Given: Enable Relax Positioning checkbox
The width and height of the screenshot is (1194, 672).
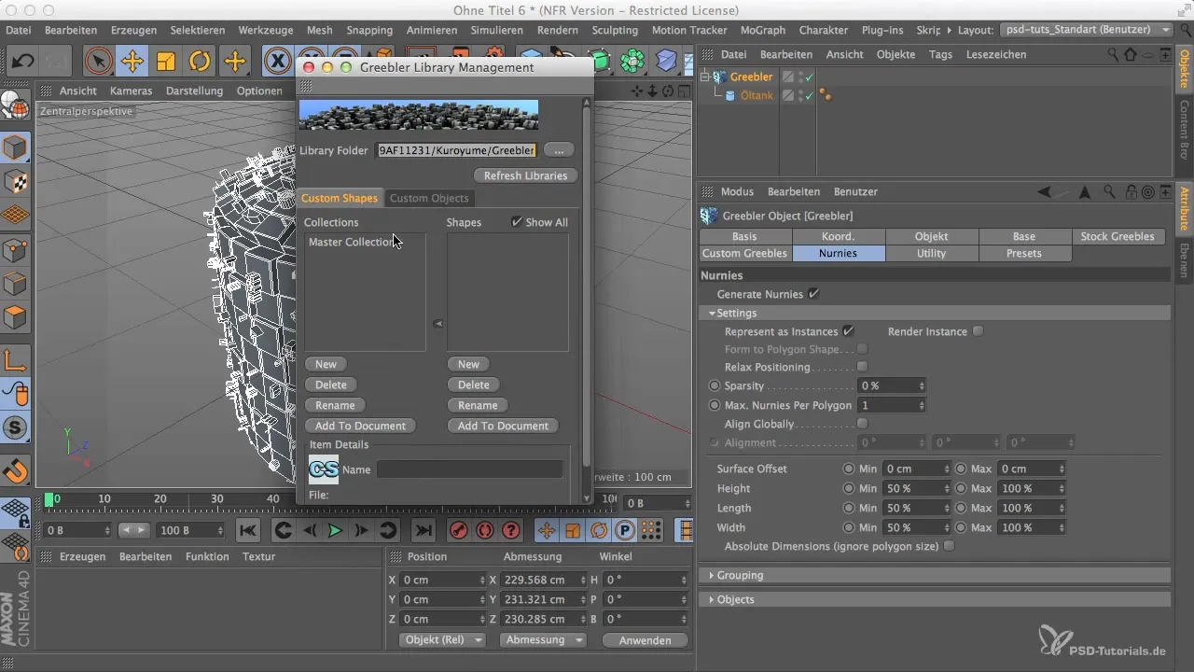Looking at the screenshot, I should point(862,367).
